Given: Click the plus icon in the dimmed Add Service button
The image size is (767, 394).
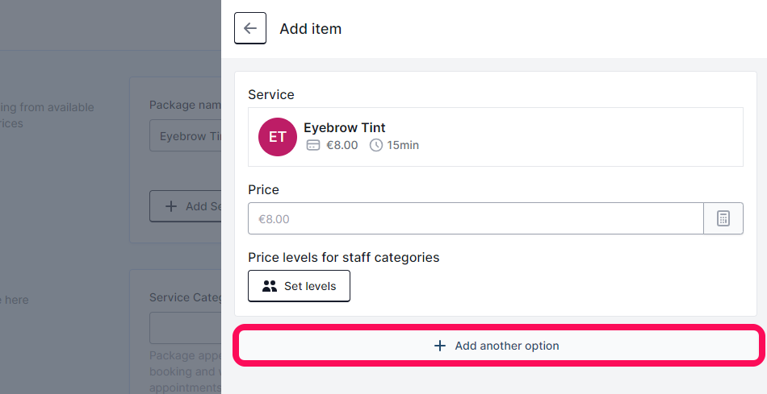Looking at the screenshot, I should coord(170,206).
